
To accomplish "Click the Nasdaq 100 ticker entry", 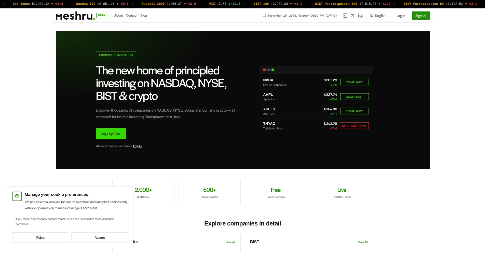I will click(x=102, y=4).
